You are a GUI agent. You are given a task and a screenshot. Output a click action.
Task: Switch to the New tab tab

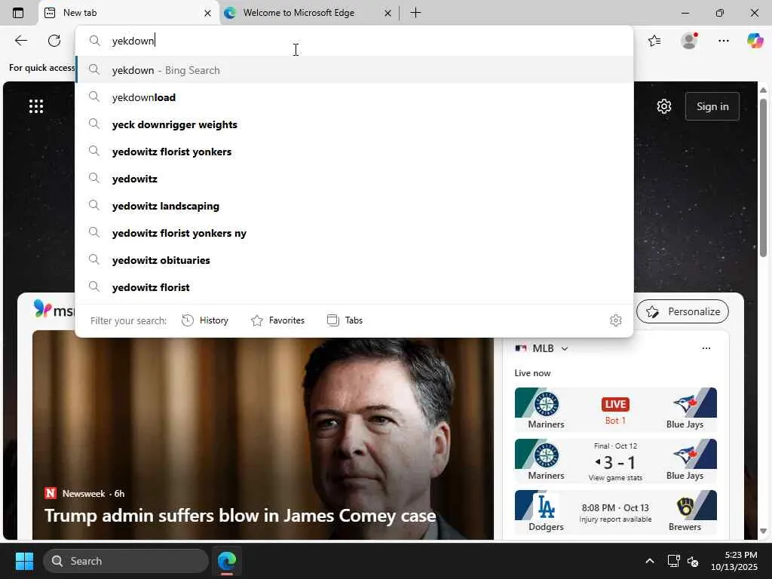(x=127, y=13)
